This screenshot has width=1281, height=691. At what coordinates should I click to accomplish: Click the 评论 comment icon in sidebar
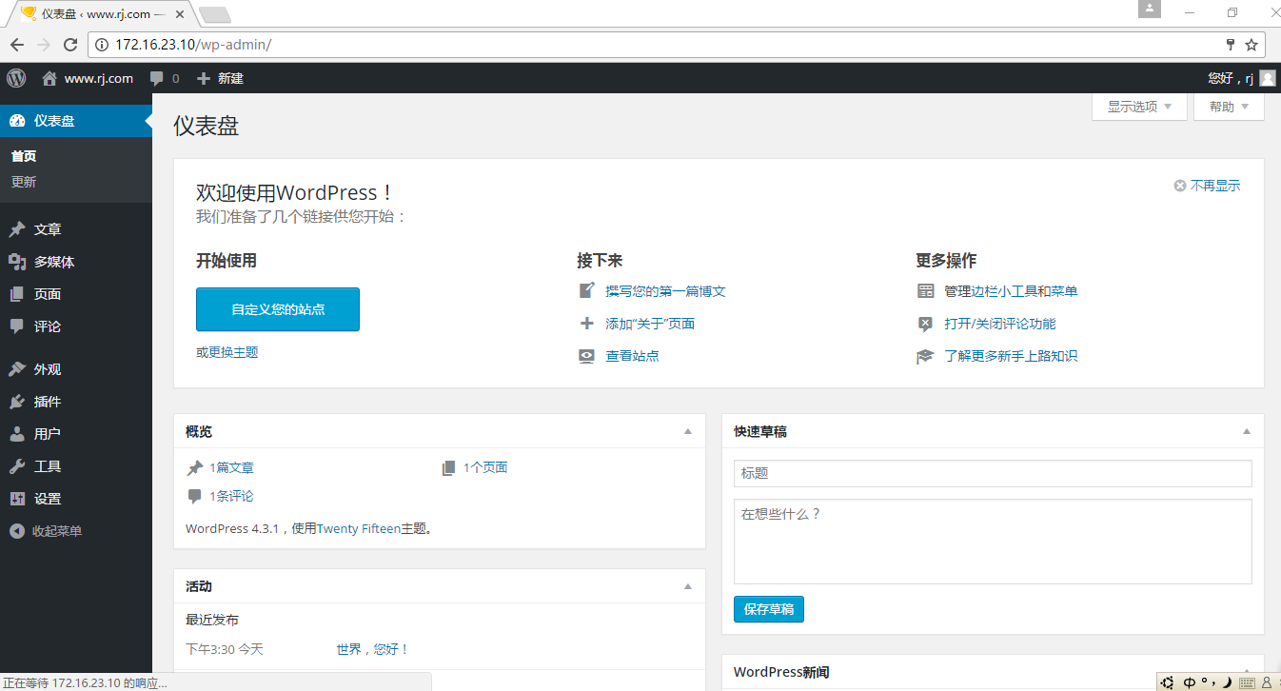(17, 326)
